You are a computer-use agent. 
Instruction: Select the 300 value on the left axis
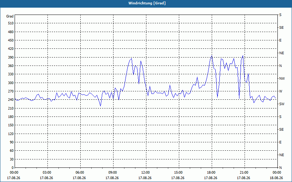tap(11, 83)
